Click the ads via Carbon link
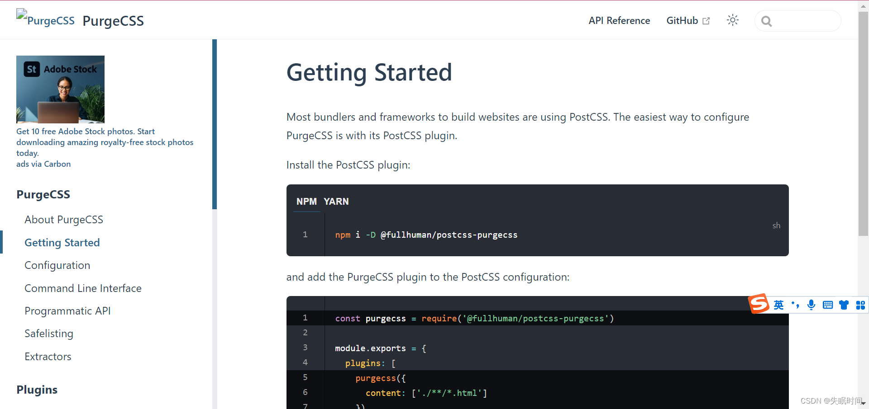This screenshot has height=409, width=869. tap(43, 164)
